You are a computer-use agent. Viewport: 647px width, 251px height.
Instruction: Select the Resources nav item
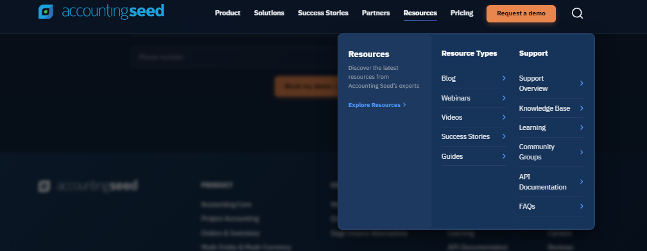click(420, 13)
